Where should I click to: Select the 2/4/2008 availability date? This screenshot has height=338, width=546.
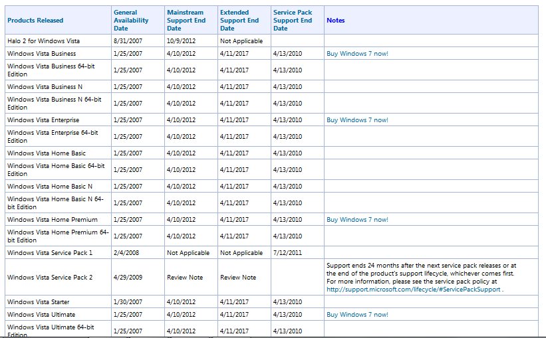126,253
